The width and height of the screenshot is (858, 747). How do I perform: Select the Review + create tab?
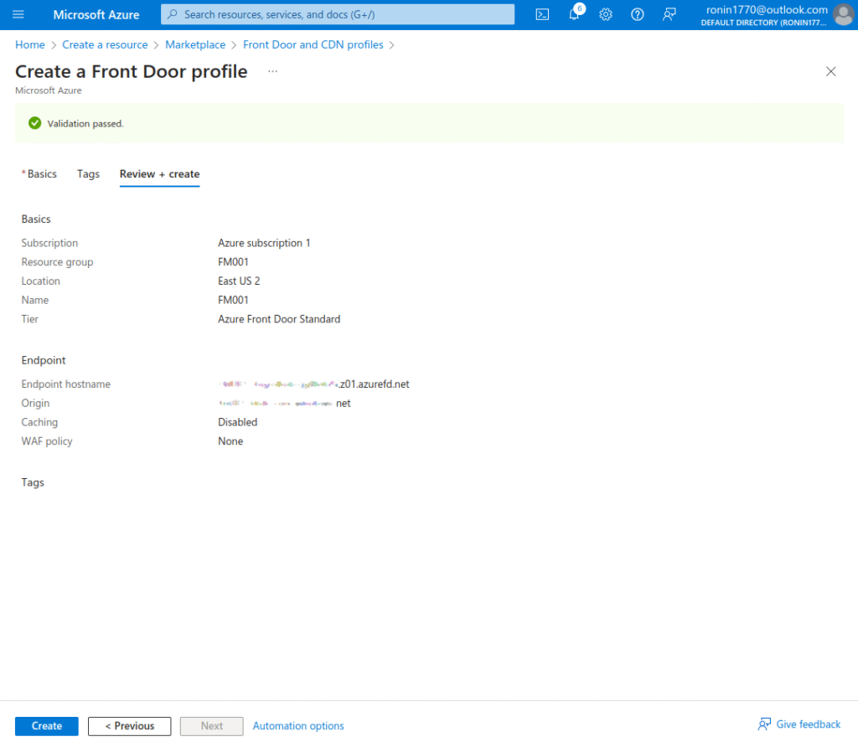click(x=160, y=174)
